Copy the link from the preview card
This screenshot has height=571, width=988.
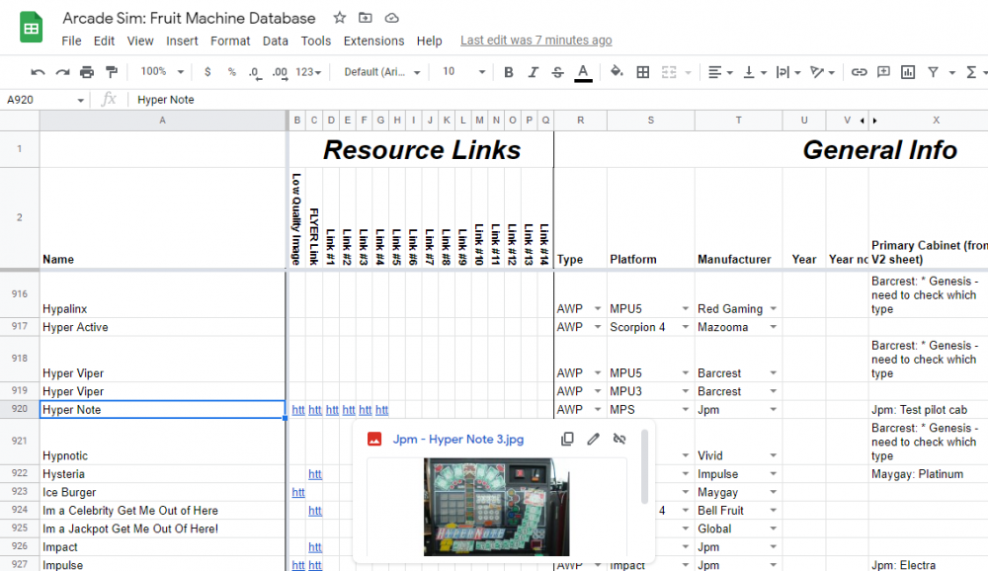(567, 440)
